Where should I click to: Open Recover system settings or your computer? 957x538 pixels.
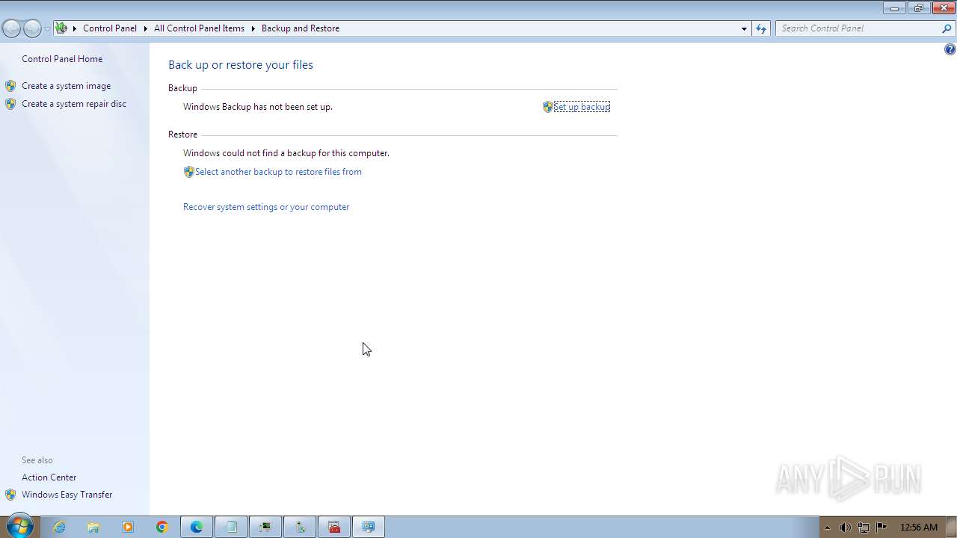click(x=266, y=207)
